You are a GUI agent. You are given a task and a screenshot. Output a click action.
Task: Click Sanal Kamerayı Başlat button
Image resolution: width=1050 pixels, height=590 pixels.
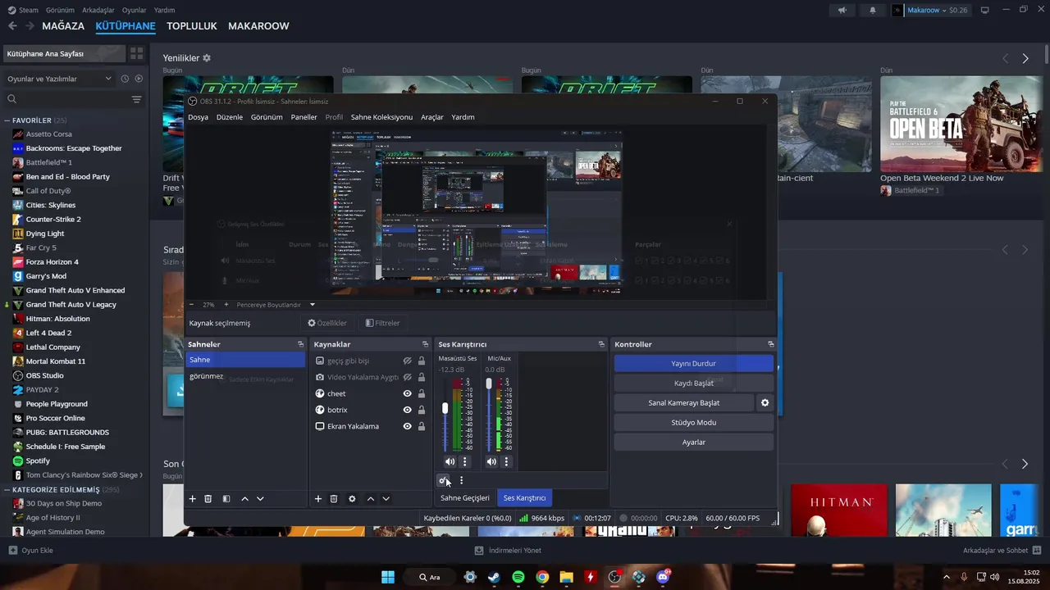click(x=684, y=402)
